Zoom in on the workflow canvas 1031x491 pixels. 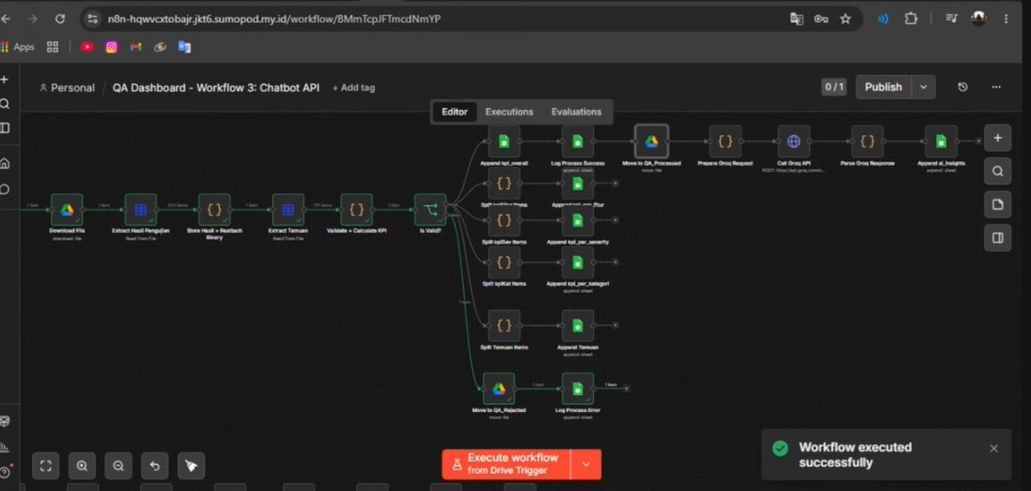pos(82,466)
